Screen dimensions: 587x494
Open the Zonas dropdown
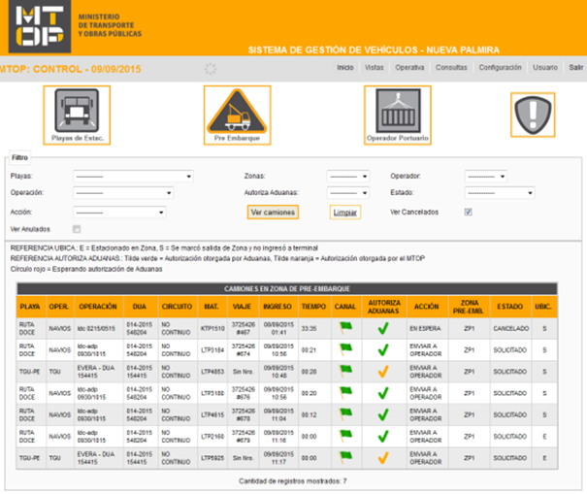[347, 177]
